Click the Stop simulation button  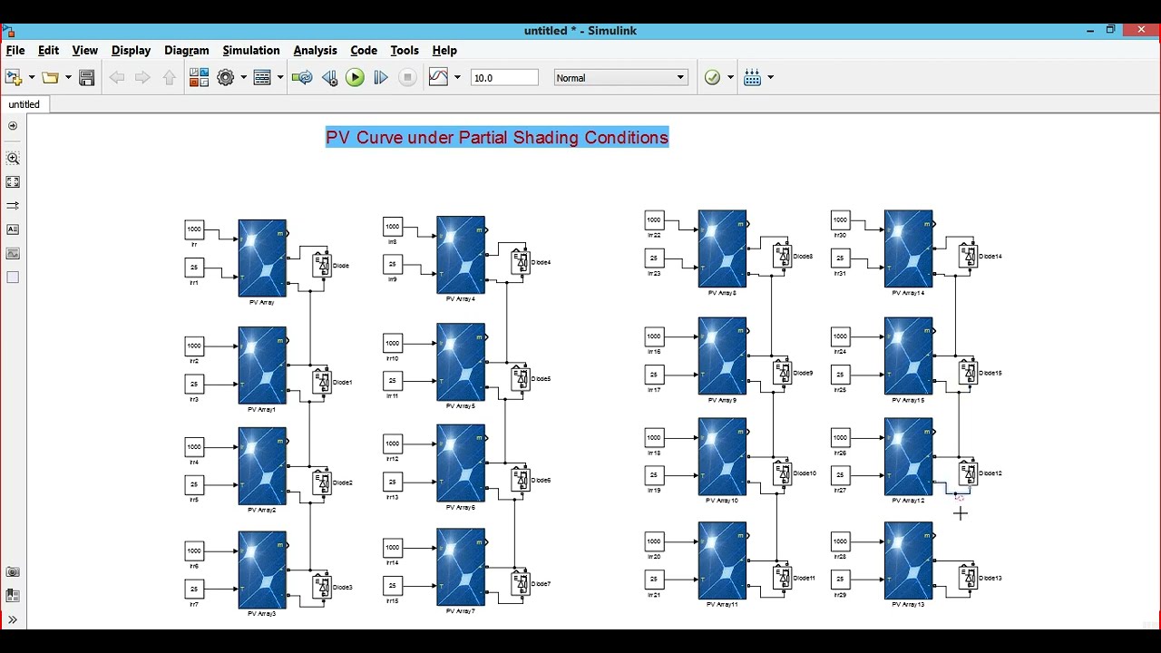(x=407, y=78)
